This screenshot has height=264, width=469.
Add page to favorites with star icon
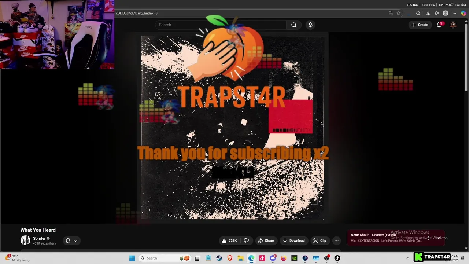[x=399, y=13]
